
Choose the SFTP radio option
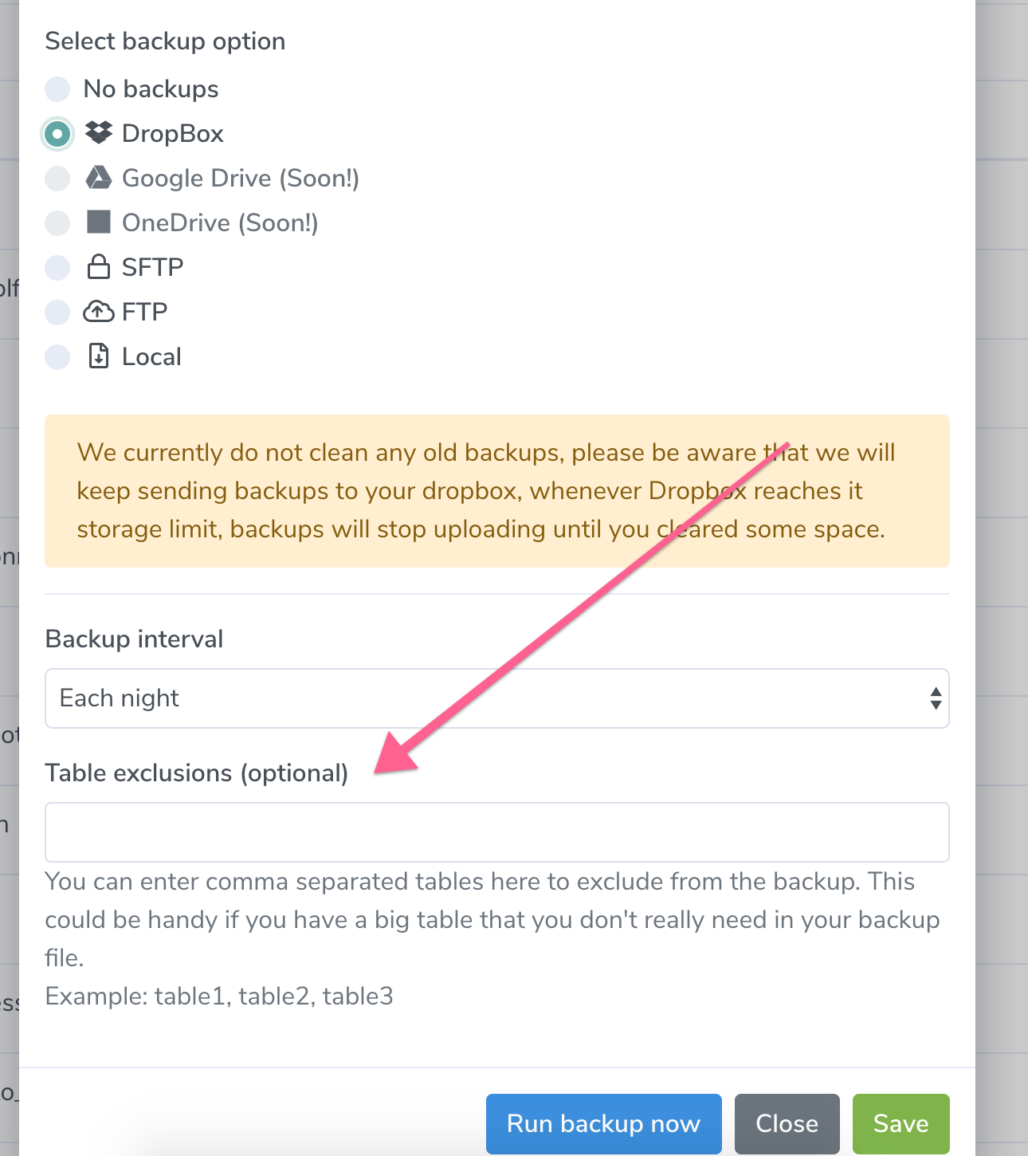[57, 268]
